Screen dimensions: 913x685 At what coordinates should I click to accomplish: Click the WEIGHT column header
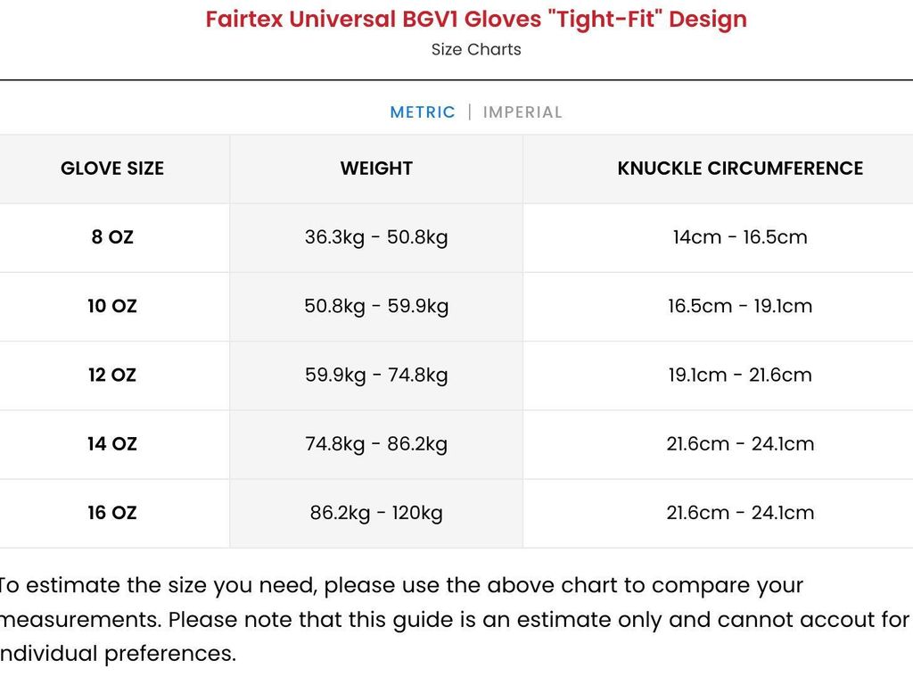[x=376, y=169]
